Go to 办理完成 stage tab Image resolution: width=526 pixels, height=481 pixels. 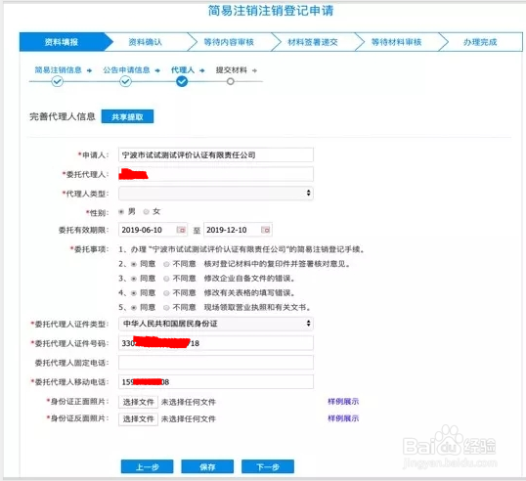pos(480,42)
